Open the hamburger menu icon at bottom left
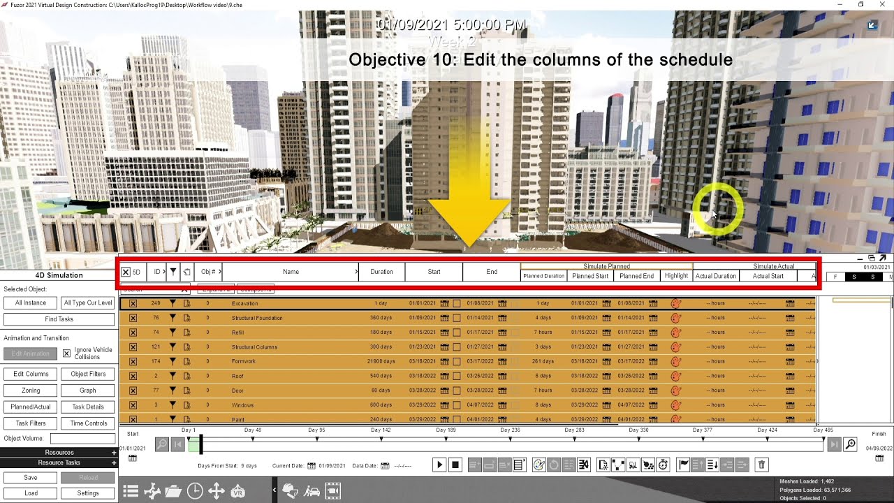 pyautogui.click(x=131, y=491)
